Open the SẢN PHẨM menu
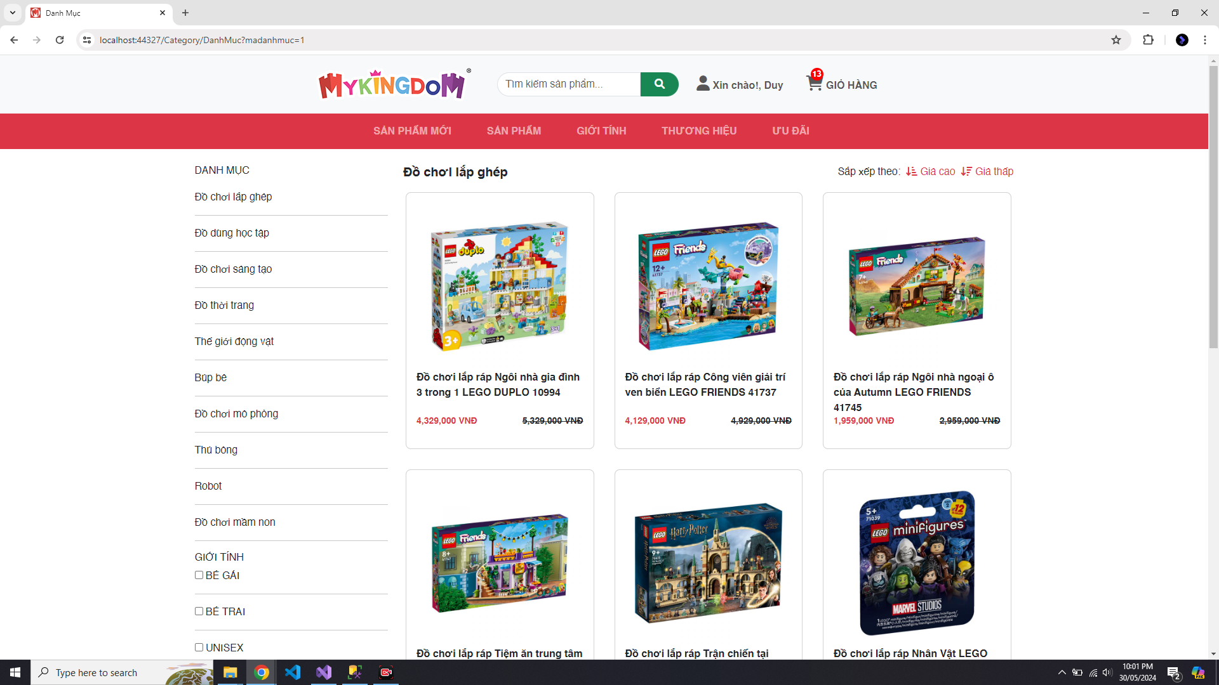This screenshot has height=685, width=1219. [514, 131]
